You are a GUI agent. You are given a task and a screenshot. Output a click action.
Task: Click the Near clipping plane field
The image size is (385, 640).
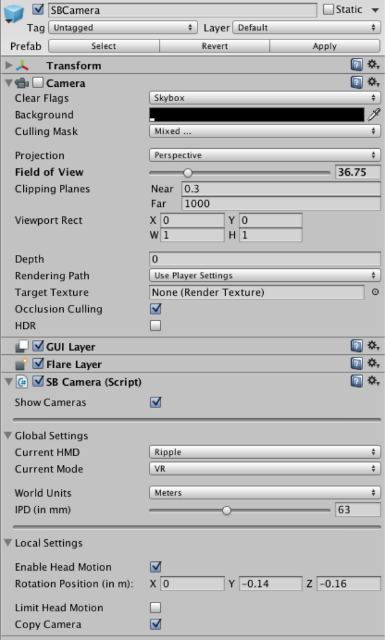point(281,189)
